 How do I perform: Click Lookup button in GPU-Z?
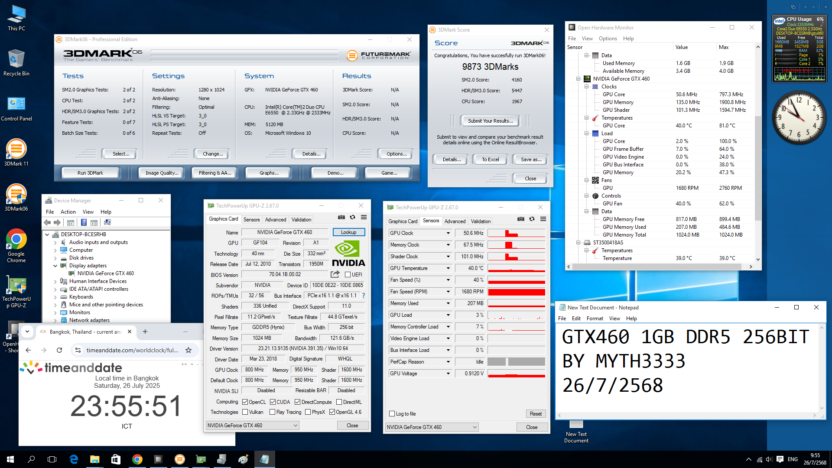(x=348, y=232)
